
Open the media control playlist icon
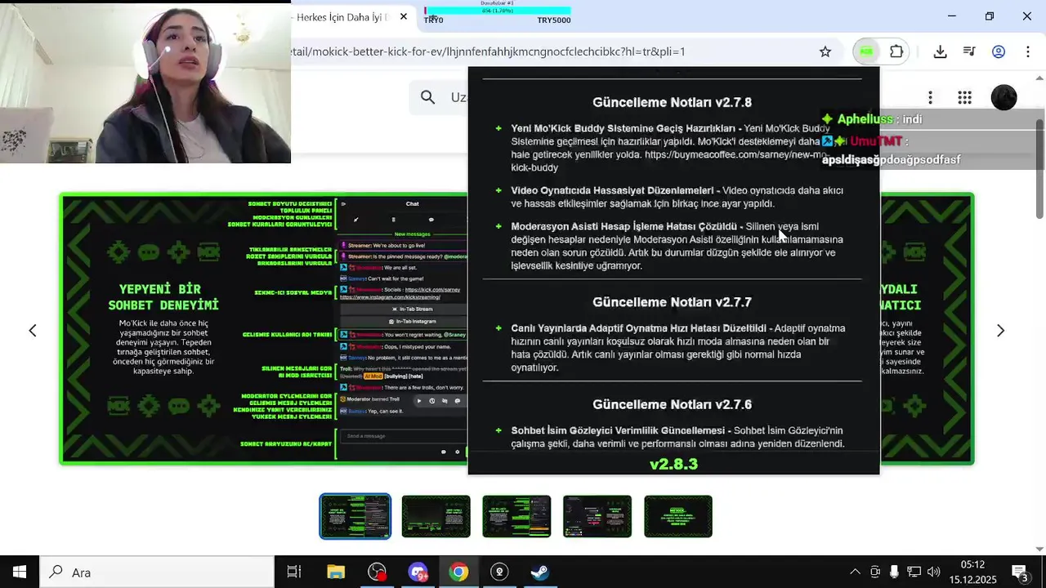[x=969, y=51]
